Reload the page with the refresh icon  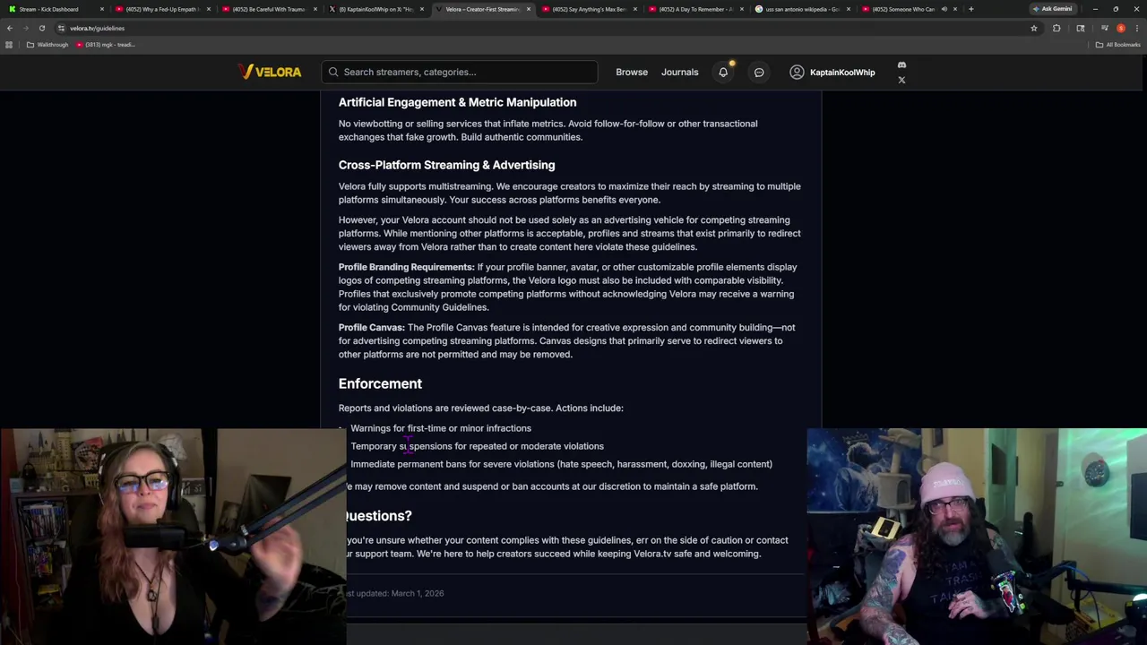point(41,28)
